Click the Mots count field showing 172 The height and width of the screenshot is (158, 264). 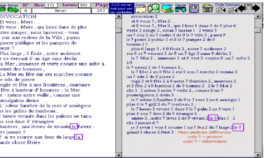(x=51, y=5)
